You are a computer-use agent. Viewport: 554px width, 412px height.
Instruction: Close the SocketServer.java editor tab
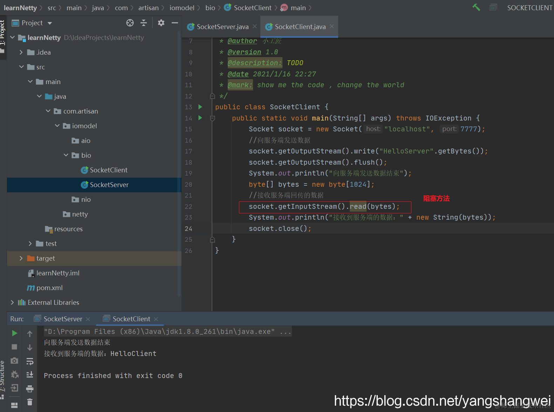255,26
